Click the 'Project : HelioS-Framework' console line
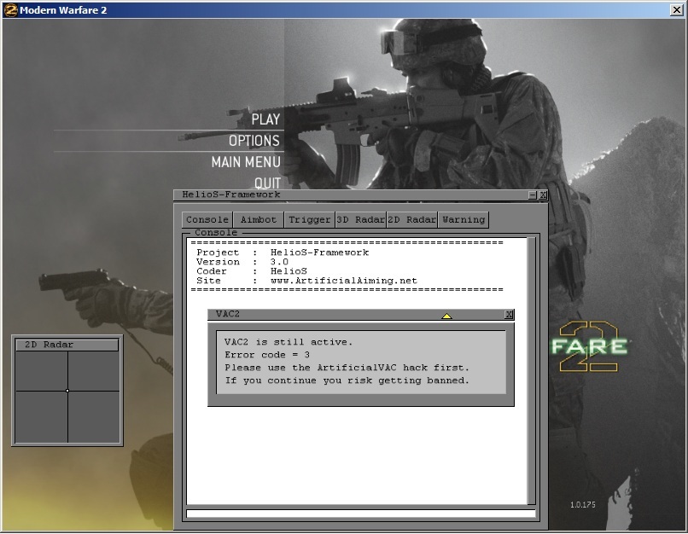Screen dimensions: 688x534 (x=283, y=252)
